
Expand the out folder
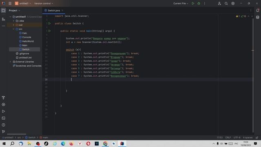(x=13, y=25)
